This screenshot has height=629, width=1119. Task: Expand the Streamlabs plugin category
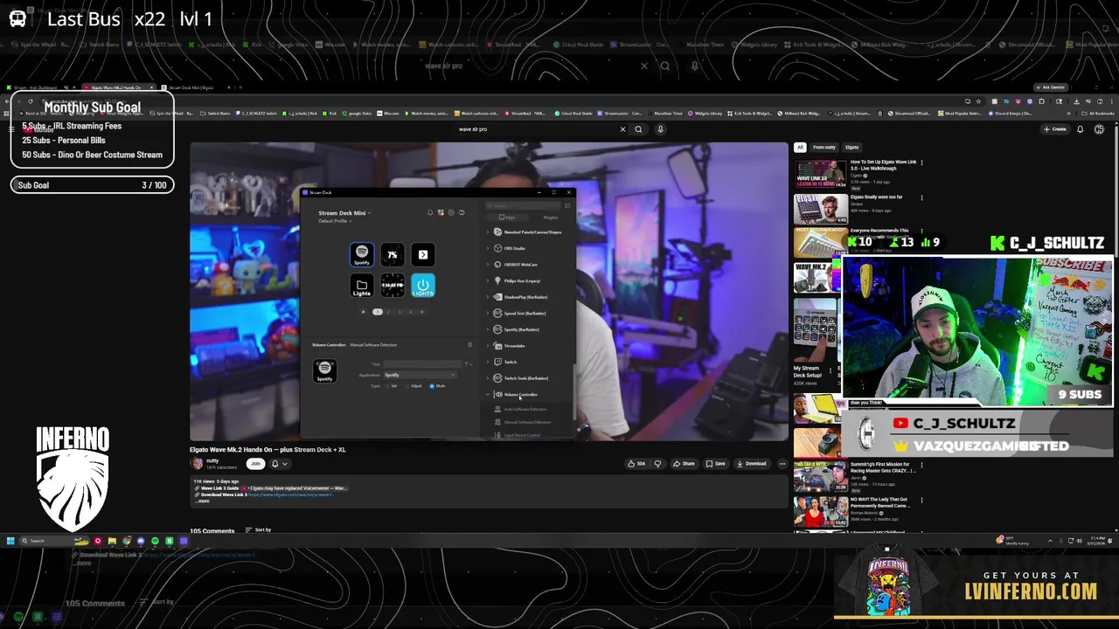click(x=488, y=346)
